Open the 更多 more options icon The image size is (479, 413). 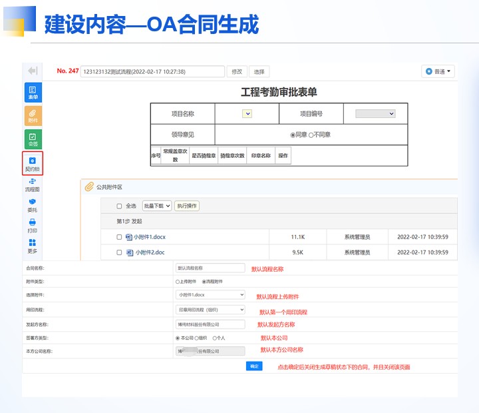(x=33, y=246)
